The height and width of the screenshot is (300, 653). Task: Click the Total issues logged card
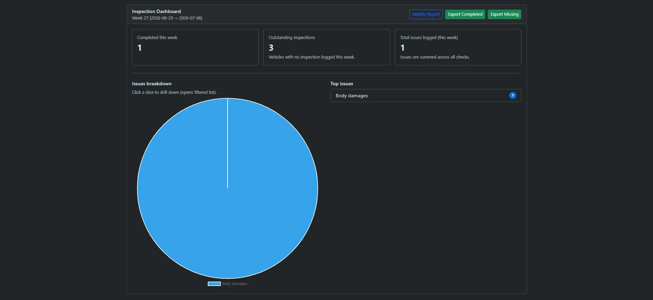[x=458, y=47]
